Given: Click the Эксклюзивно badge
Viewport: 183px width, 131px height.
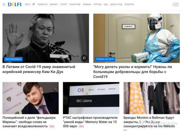Looking at the screenshot, I should 13,59.
